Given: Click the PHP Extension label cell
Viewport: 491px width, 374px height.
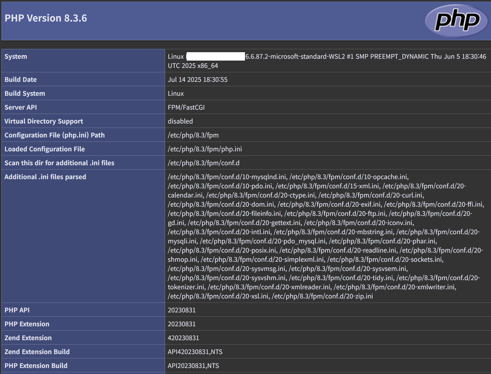Looking at the screenshot, I should (27, 324).
